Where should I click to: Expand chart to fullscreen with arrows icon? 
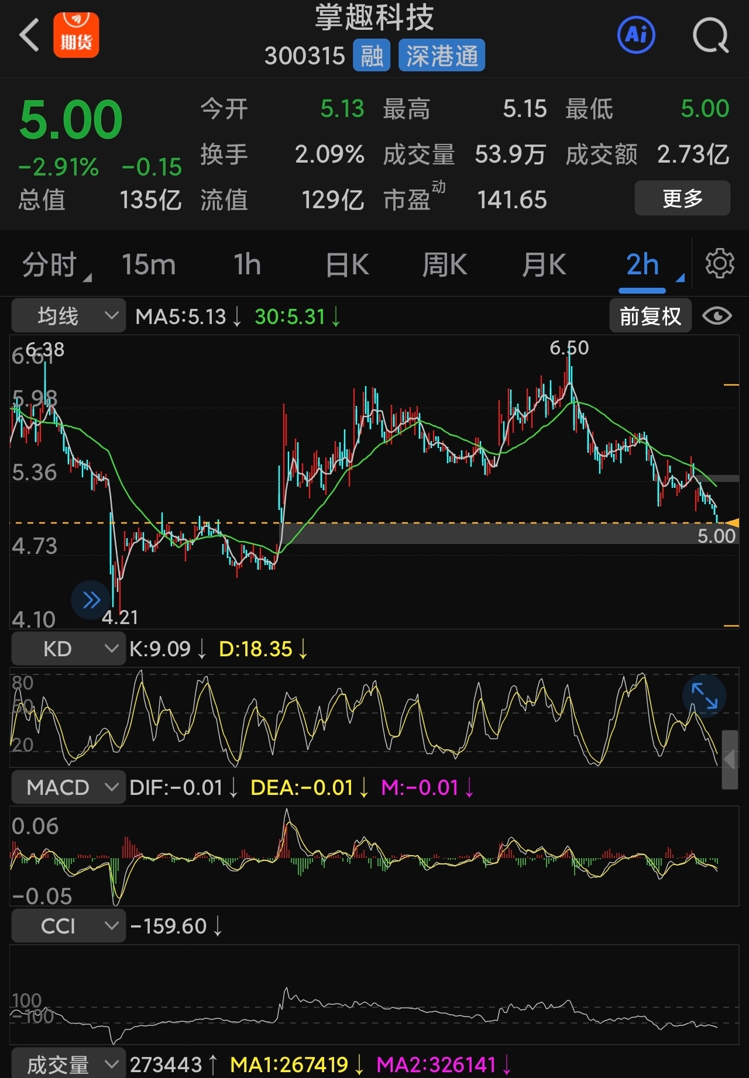pos(704,696)
